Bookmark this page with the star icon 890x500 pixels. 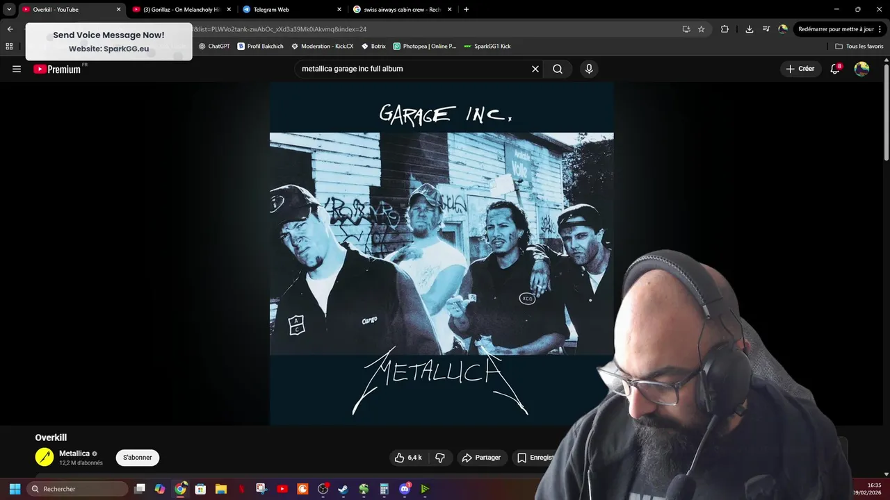(702, 29)
